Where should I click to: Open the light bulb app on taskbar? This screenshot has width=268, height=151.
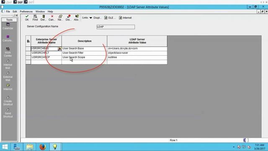point(55,147)
